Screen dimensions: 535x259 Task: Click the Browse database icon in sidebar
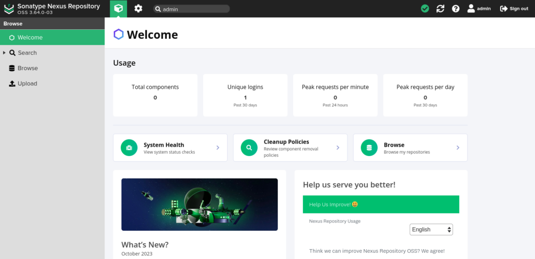pyautogui.click(x=12, y=68)
